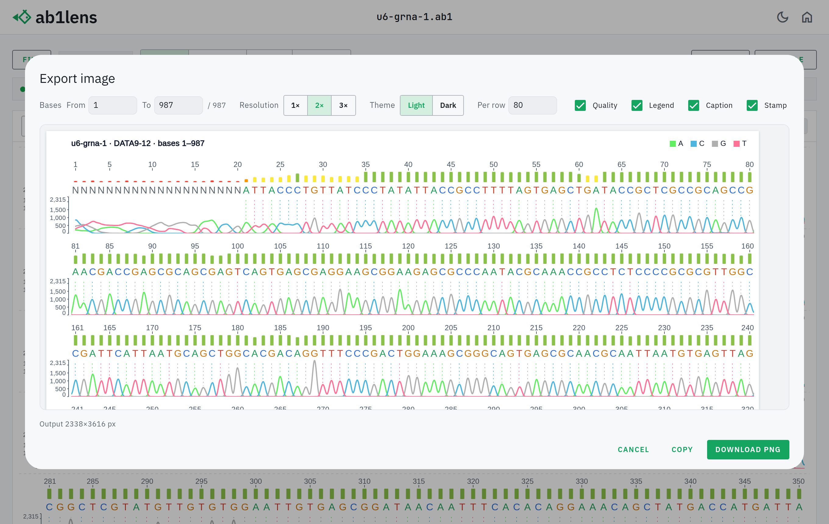Click the ab1lens logo icon

[22, 17]
